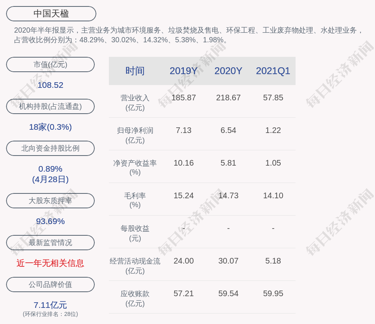
Task: Select the 市值(亿元) label
Action: pos(50,64)
